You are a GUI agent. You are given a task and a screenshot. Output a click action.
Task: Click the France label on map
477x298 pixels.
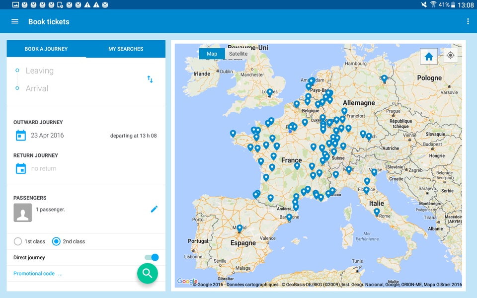click(292, 160)
